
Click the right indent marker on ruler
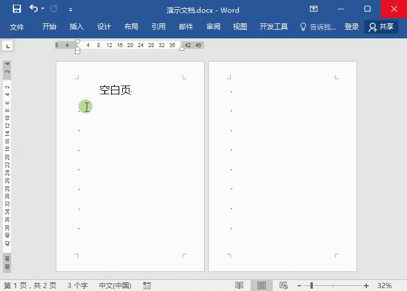click(x=181, y=48)
